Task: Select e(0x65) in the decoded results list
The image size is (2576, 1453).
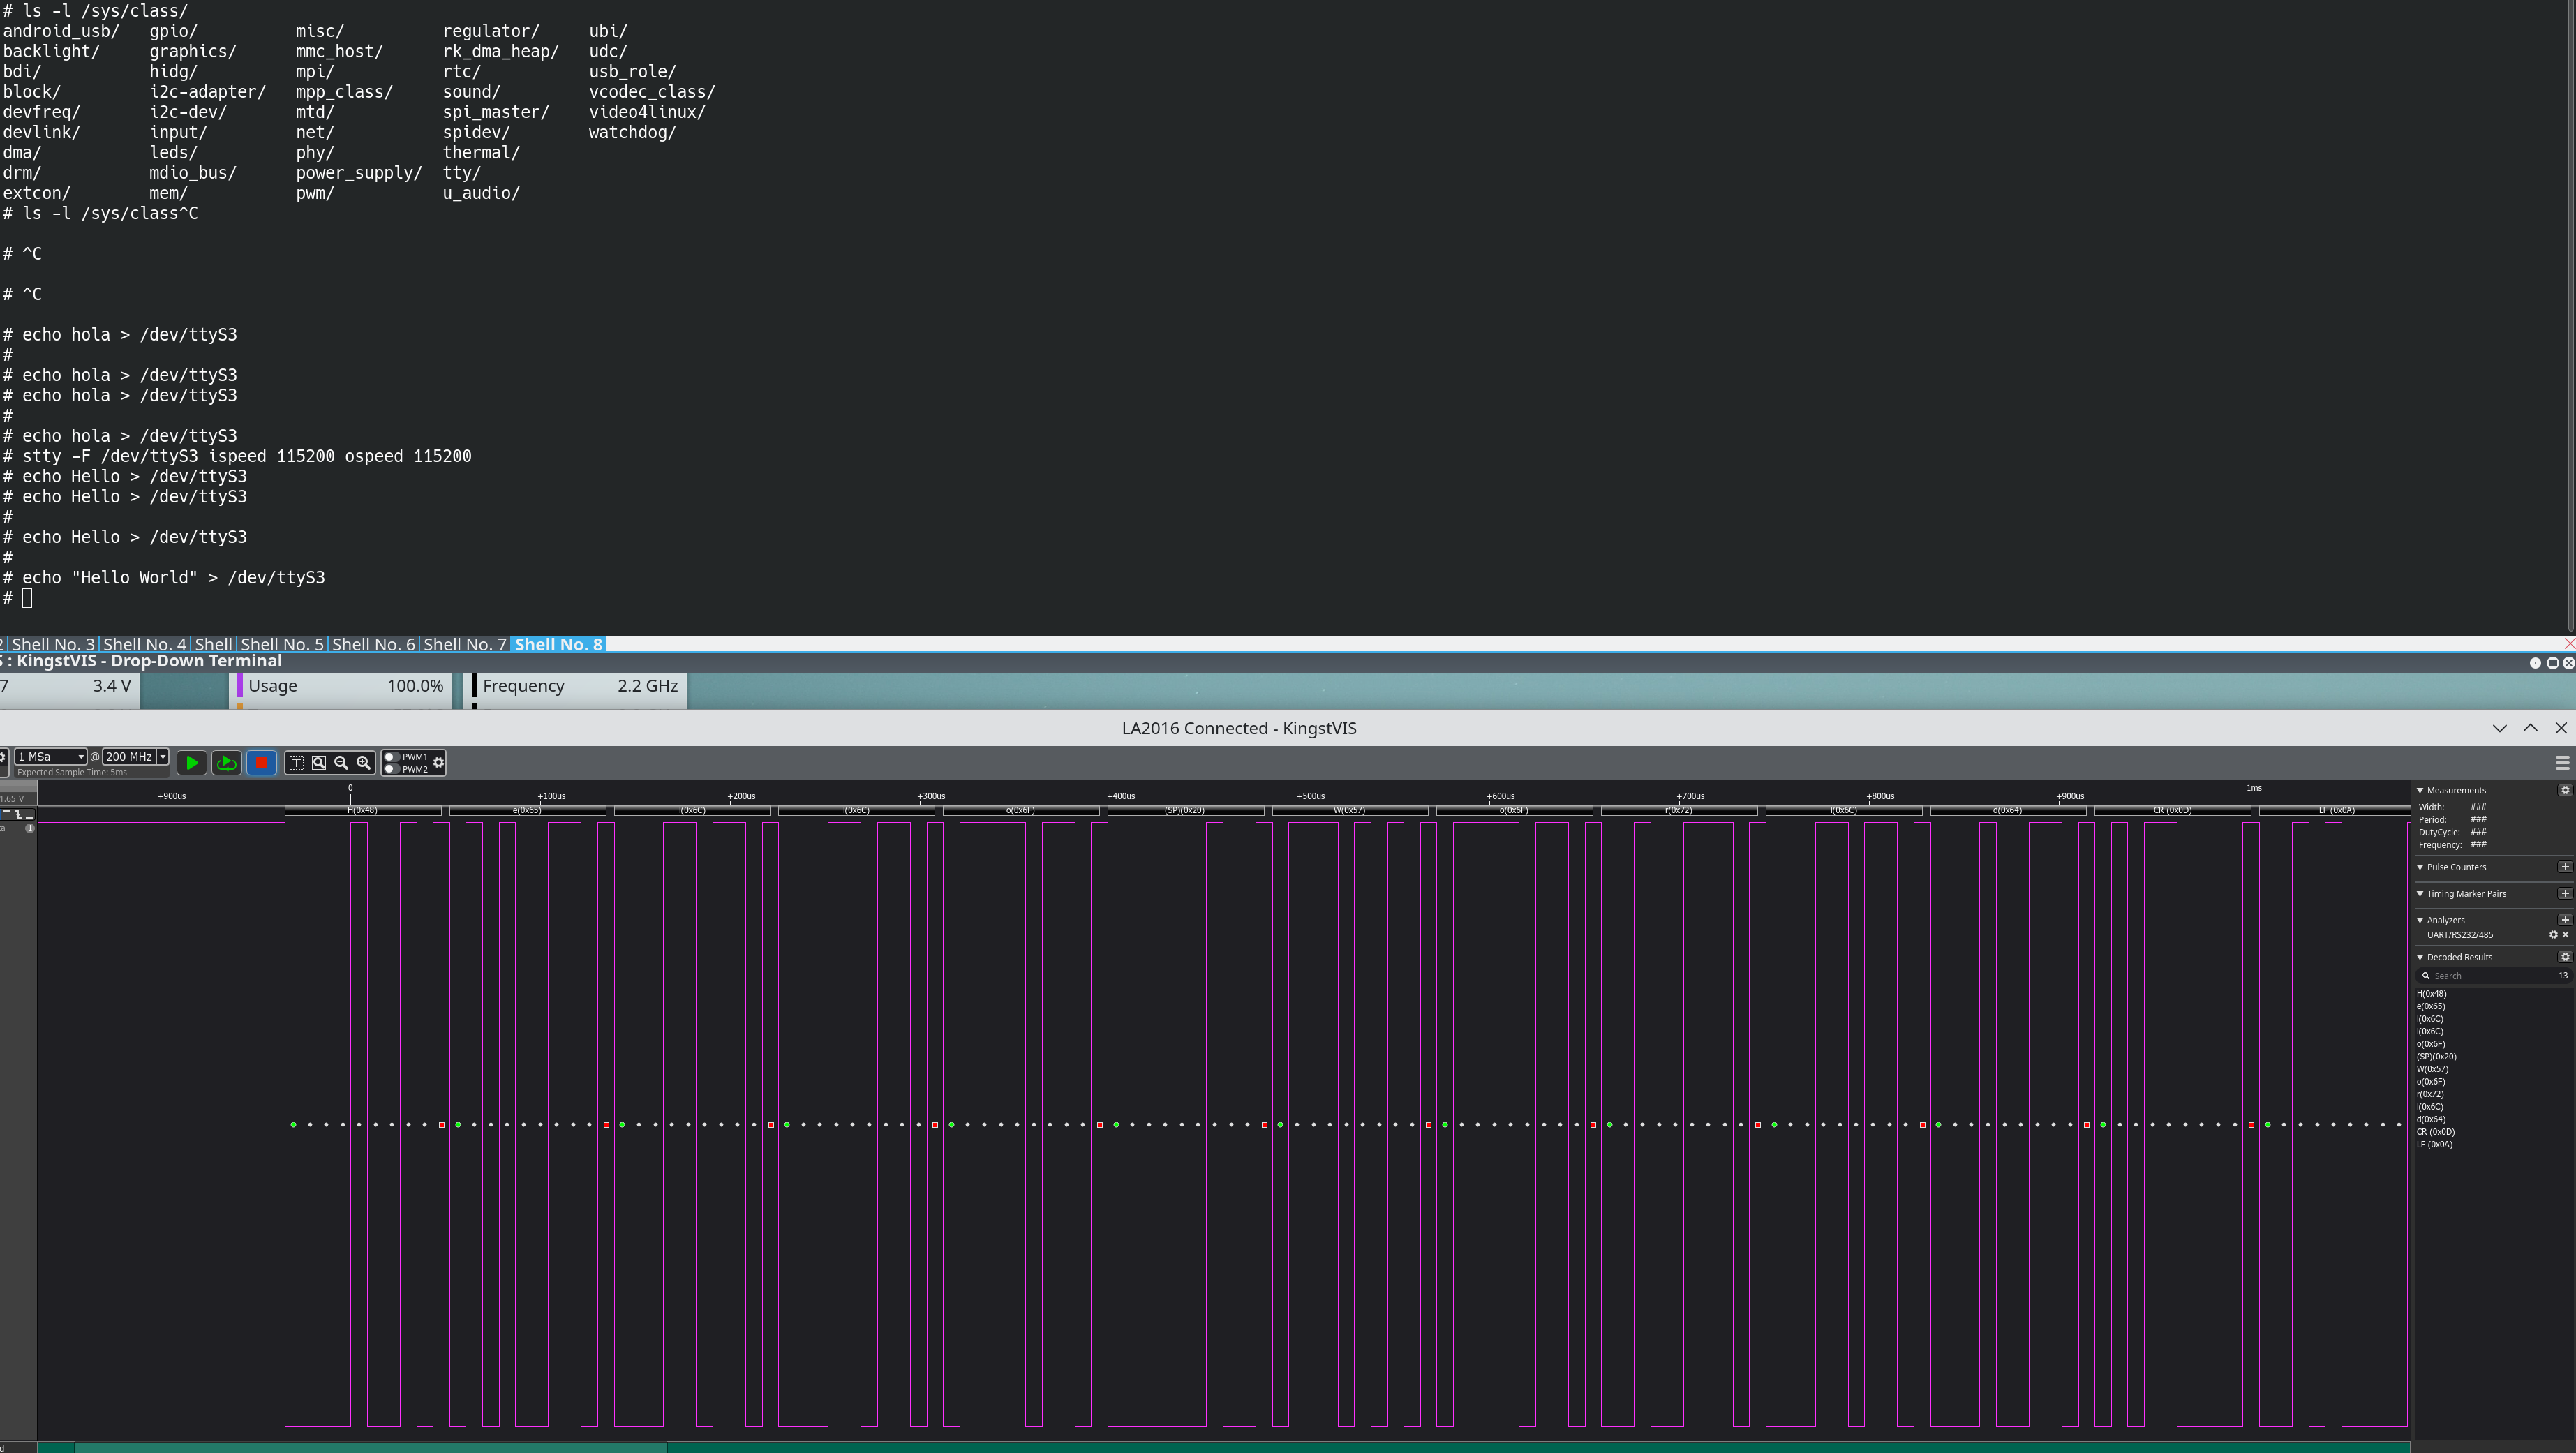Action: pos(2431,1007)
